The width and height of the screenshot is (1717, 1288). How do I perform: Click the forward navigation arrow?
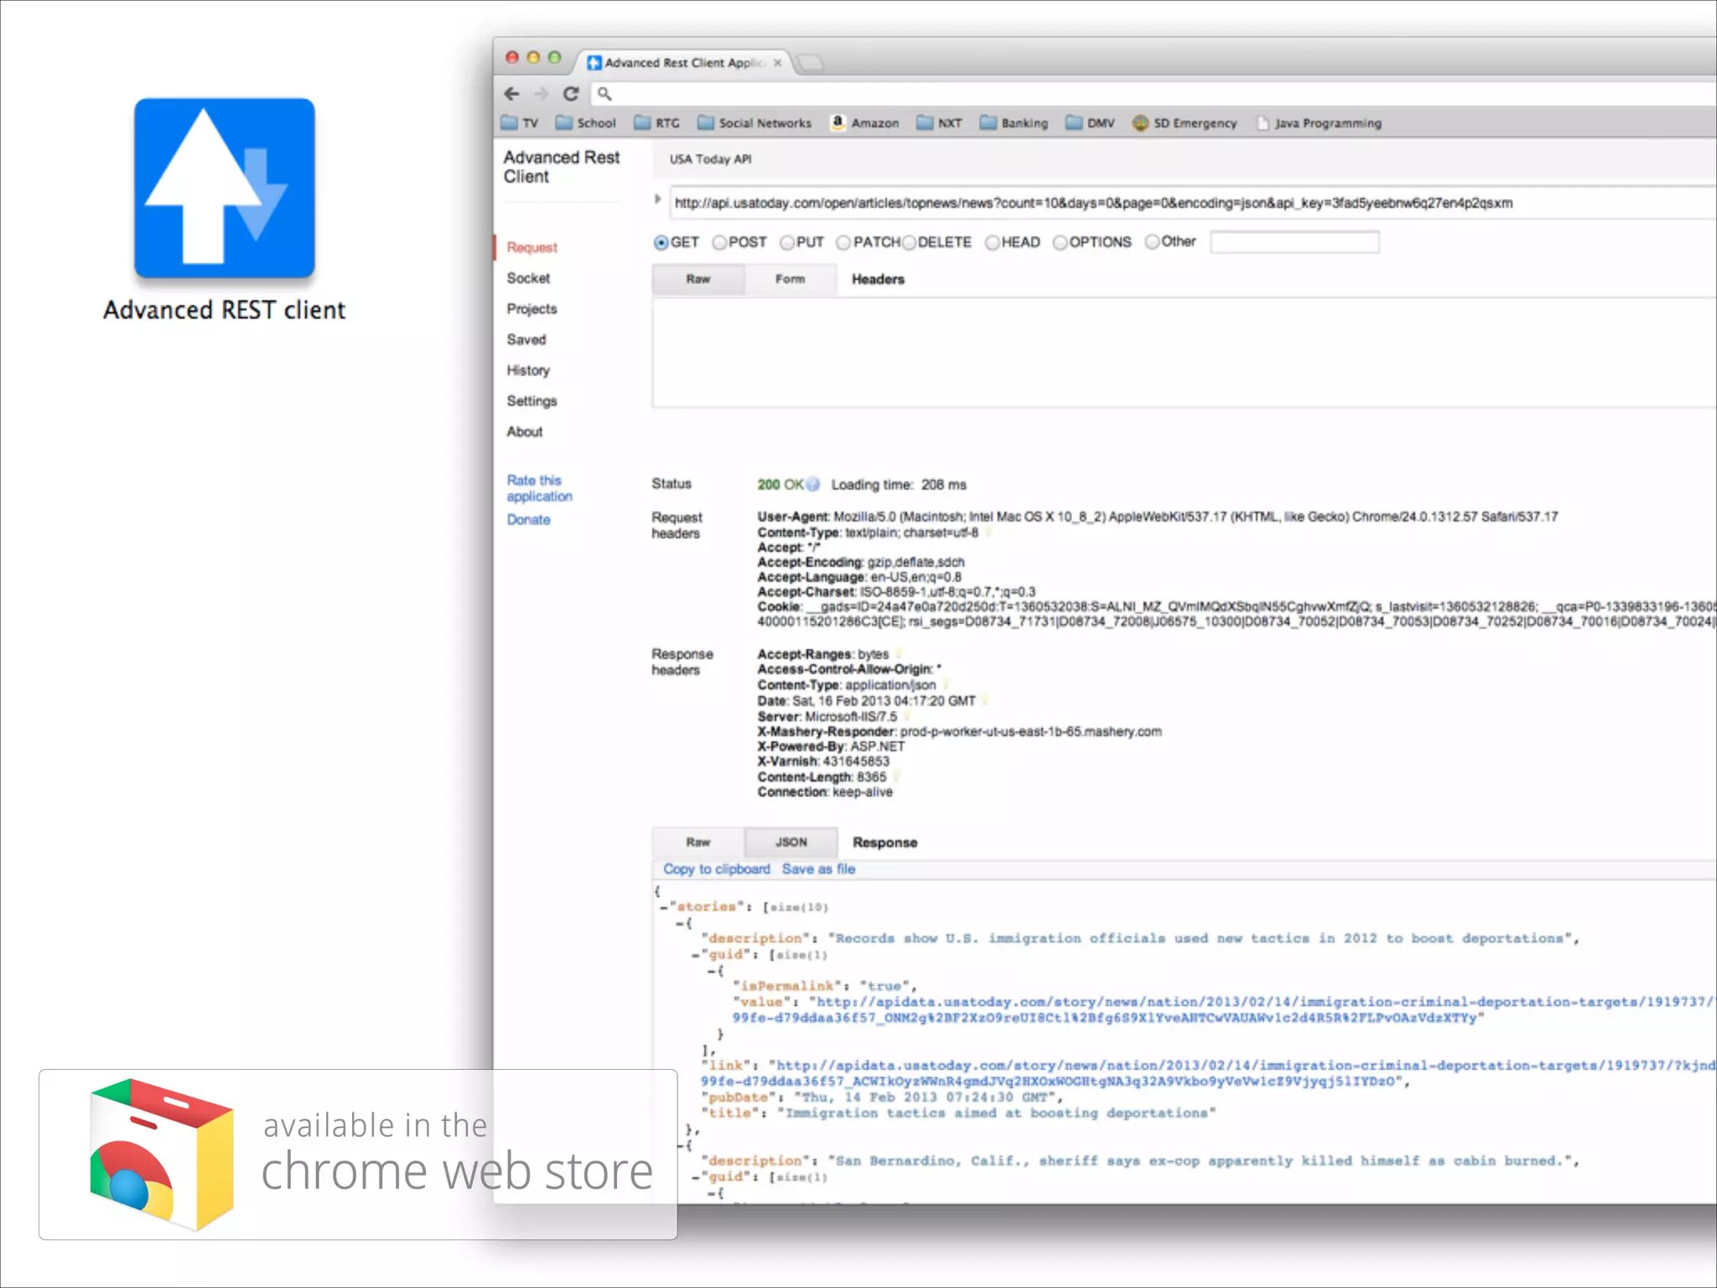[542, 94]
